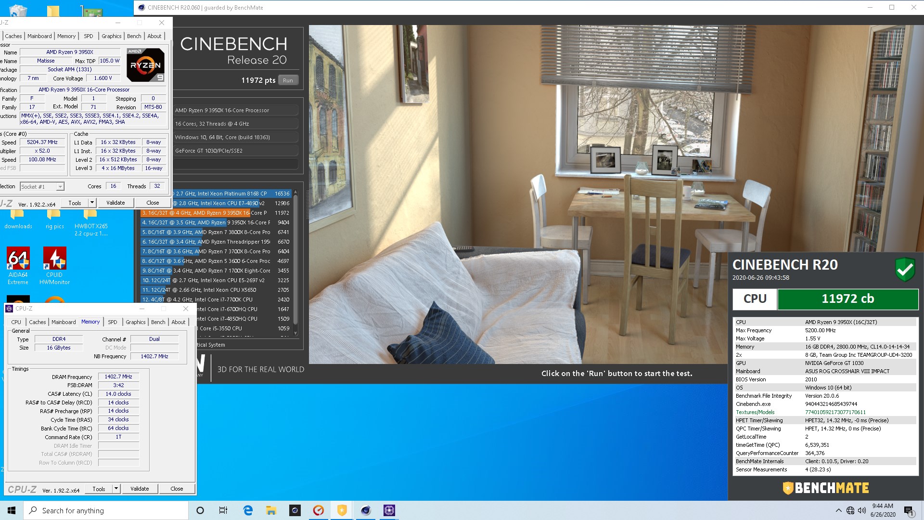Viewport: 924px width, 520px height.
Task: Click GeForce GT 1030 info line in Cinebench
Action: (236, 151)
